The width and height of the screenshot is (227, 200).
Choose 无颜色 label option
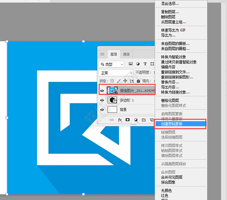(x=166, y=191)
